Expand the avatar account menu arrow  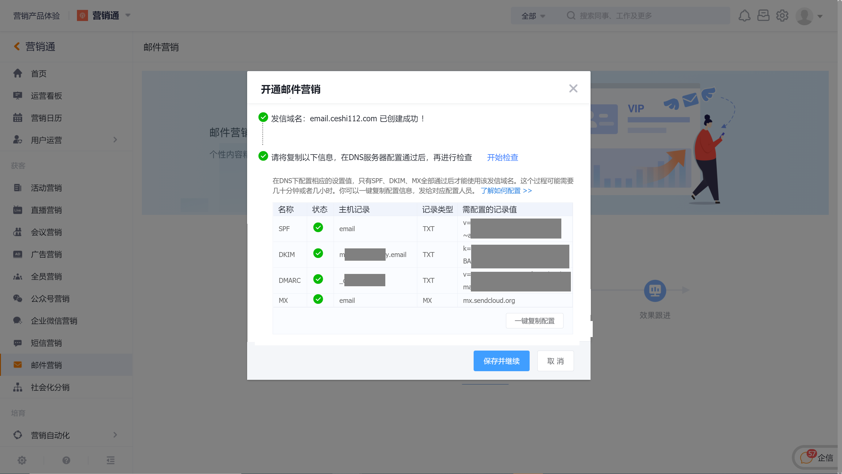[x=820, y=16]
